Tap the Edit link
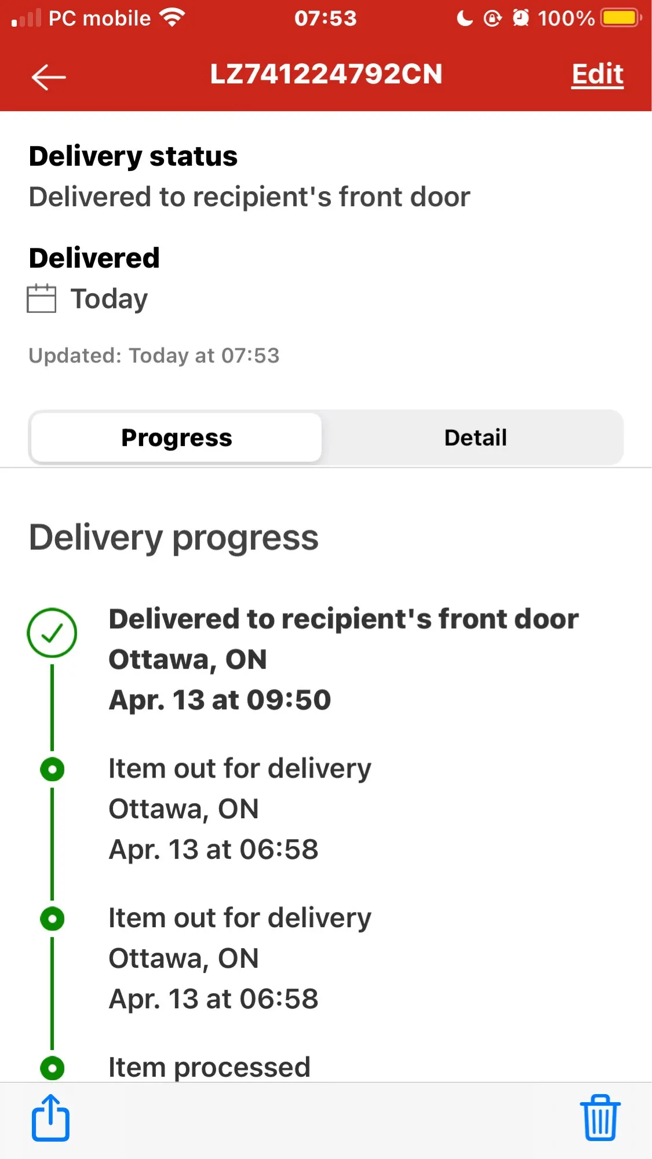Image resolution: width=652 pixels, height=1159 pixels. (597, 75)
